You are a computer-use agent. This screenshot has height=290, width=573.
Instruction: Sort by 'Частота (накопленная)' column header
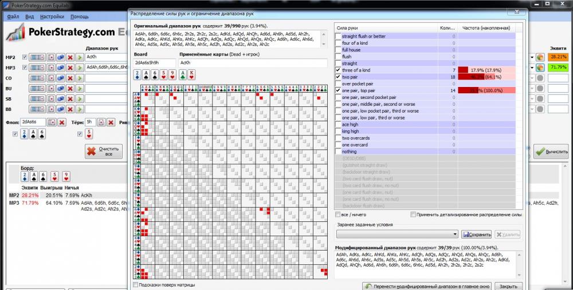point(486,27)
